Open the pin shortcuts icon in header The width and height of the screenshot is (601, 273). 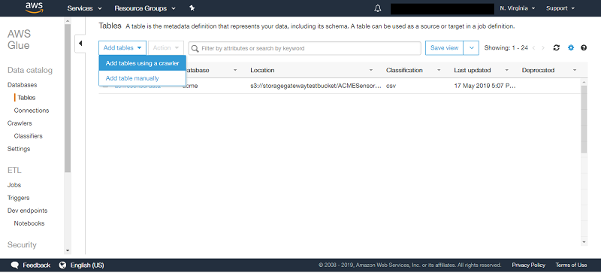192,8
